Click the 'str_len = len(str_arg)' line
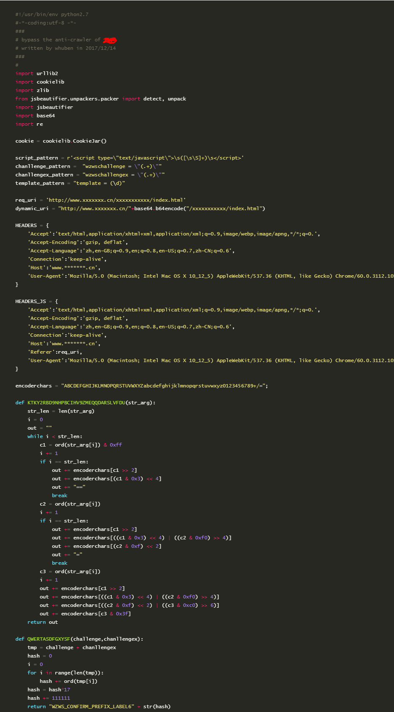This screenshot has width=394, height=712. 61,411
